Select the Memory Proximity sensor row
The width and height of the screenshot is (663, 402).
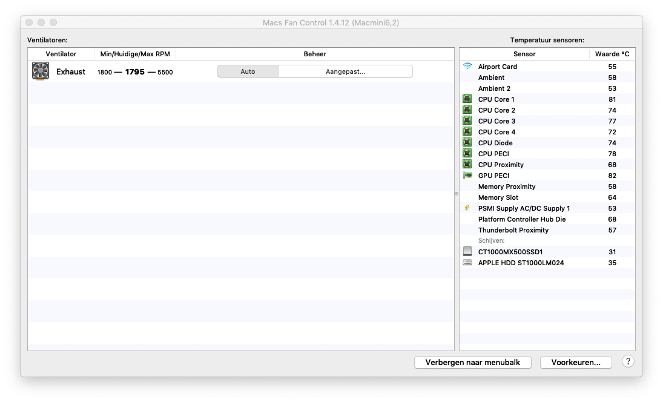click(x=547, y=186)
